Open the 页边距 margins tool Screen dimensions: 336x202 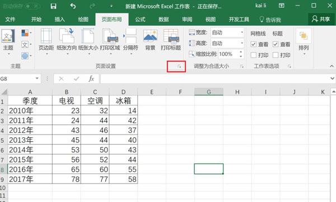(46, 41)
